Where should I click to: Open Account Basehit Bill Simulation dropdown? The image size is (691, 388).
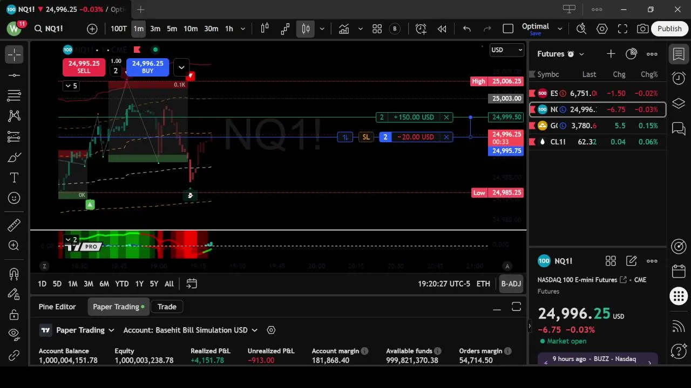pyautogui.click(x=190, y=330)
